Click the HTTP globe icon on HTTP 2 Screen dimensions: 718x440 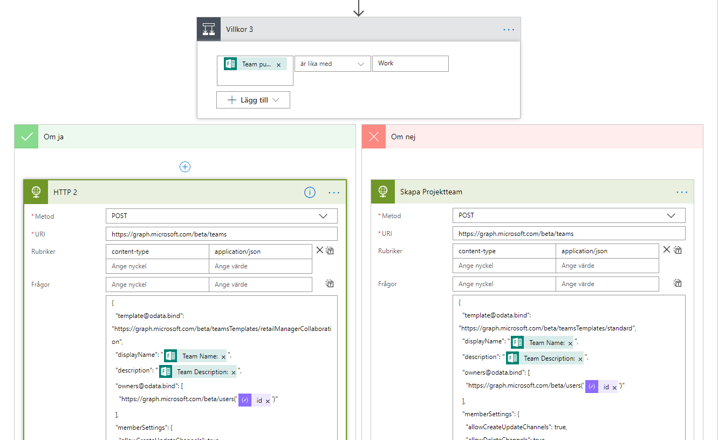pos(35,192)
